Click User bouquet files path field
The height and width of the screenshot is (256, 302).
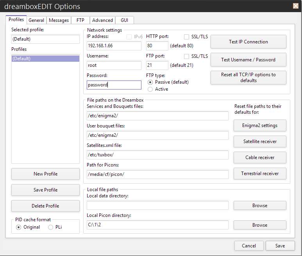coord(157,135)
